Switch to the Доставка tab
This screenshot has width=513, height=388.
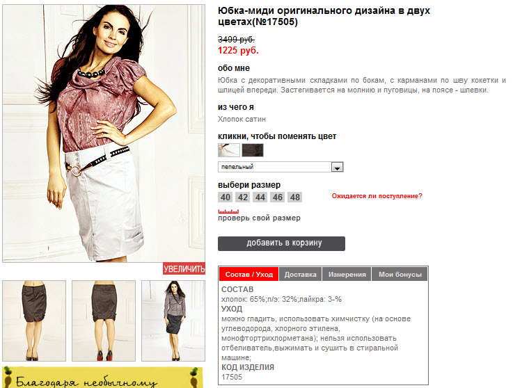[x=300, y=274]
